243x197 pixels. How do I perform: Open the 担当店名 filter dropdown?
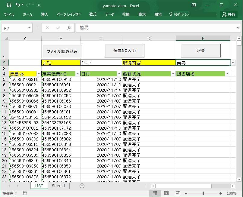pos(227,74)
